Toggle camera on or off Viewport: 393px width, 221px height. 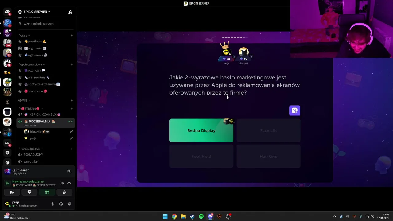[x=12, y=192]
